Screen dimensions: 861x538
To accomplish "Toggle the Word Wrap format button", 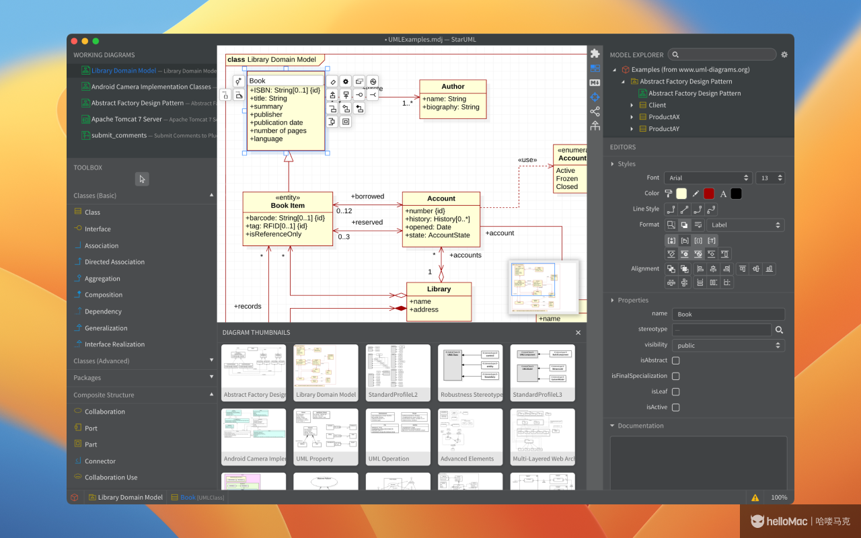I will [698, 225].
